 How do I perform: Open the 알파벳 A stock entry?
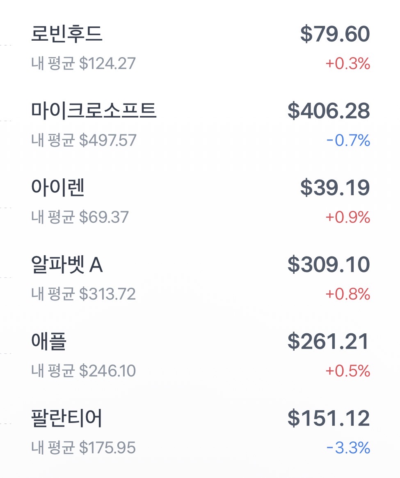tap(67, 265)
